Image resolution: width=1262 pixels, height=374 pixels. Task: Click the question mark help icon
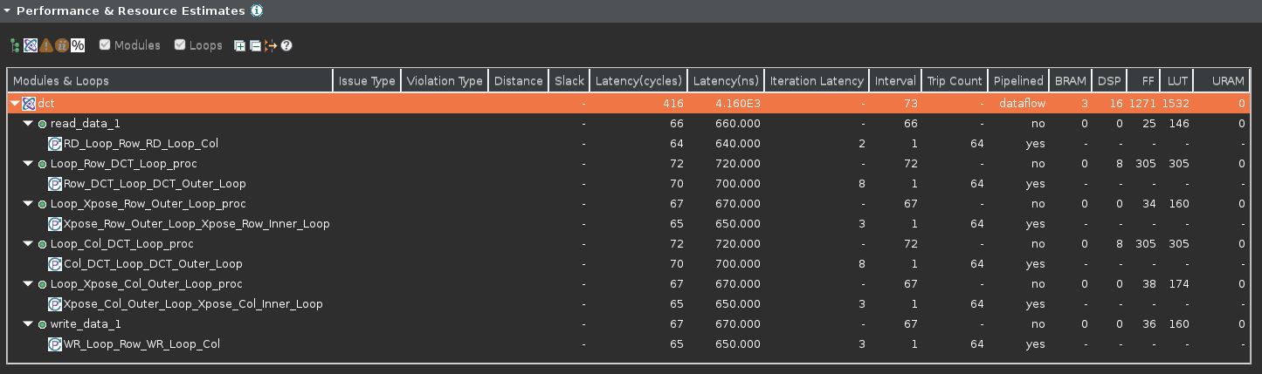point(286,45)
